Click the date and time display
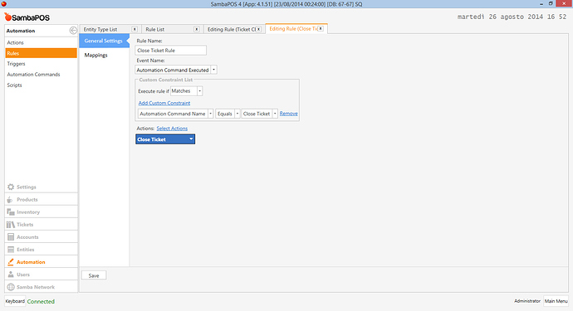The image size is (573, 311). [x=512, y=17]
